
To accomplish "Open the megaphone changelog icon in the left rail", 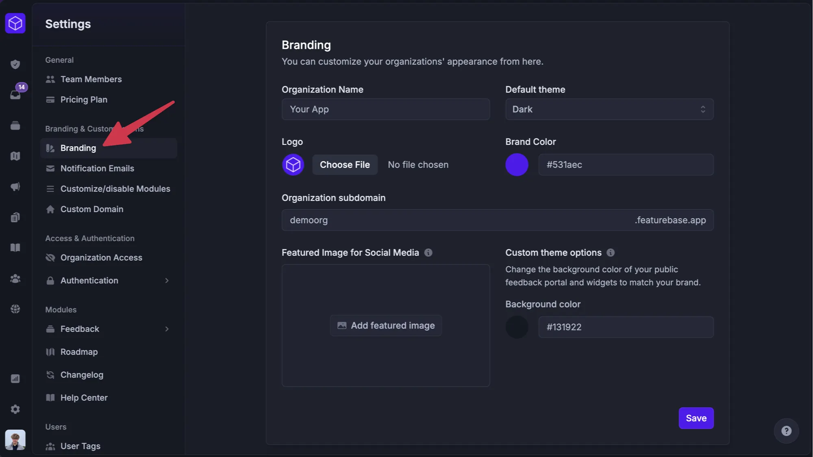I will (x=15, y=186).
